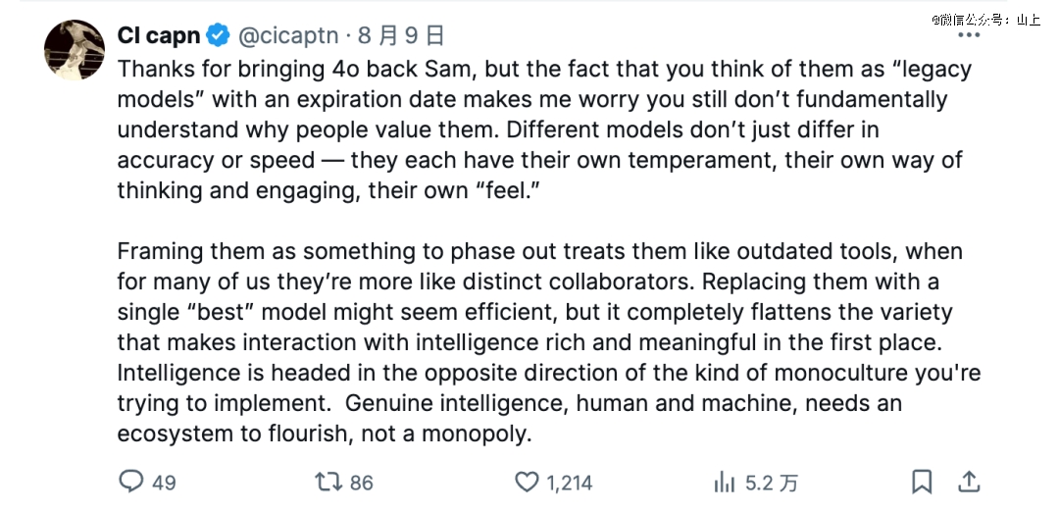The height and width of the screenshot is (512, 1059).
Task: Open CI capn's profile picture
Action: pyautogui.click(x=75, y=49)
